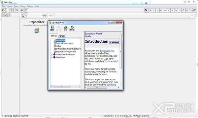
Task: Open the dropdown arrow beside the Open folder
Action: click(x=6, y=10)
